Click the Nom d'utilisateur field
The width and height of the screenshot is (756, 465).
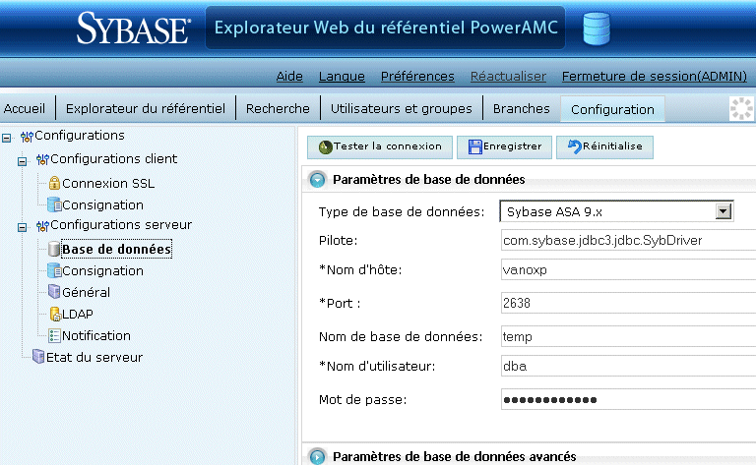tap(628, 366)
